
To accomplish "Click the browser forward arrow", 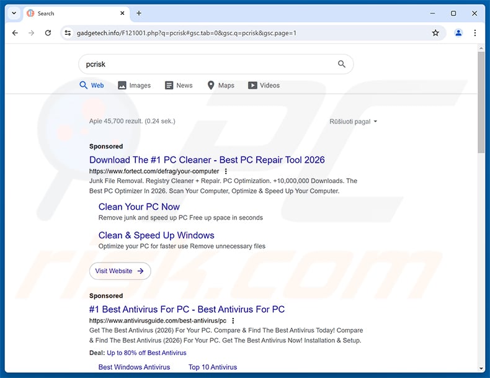I will [x=31, y=33].
